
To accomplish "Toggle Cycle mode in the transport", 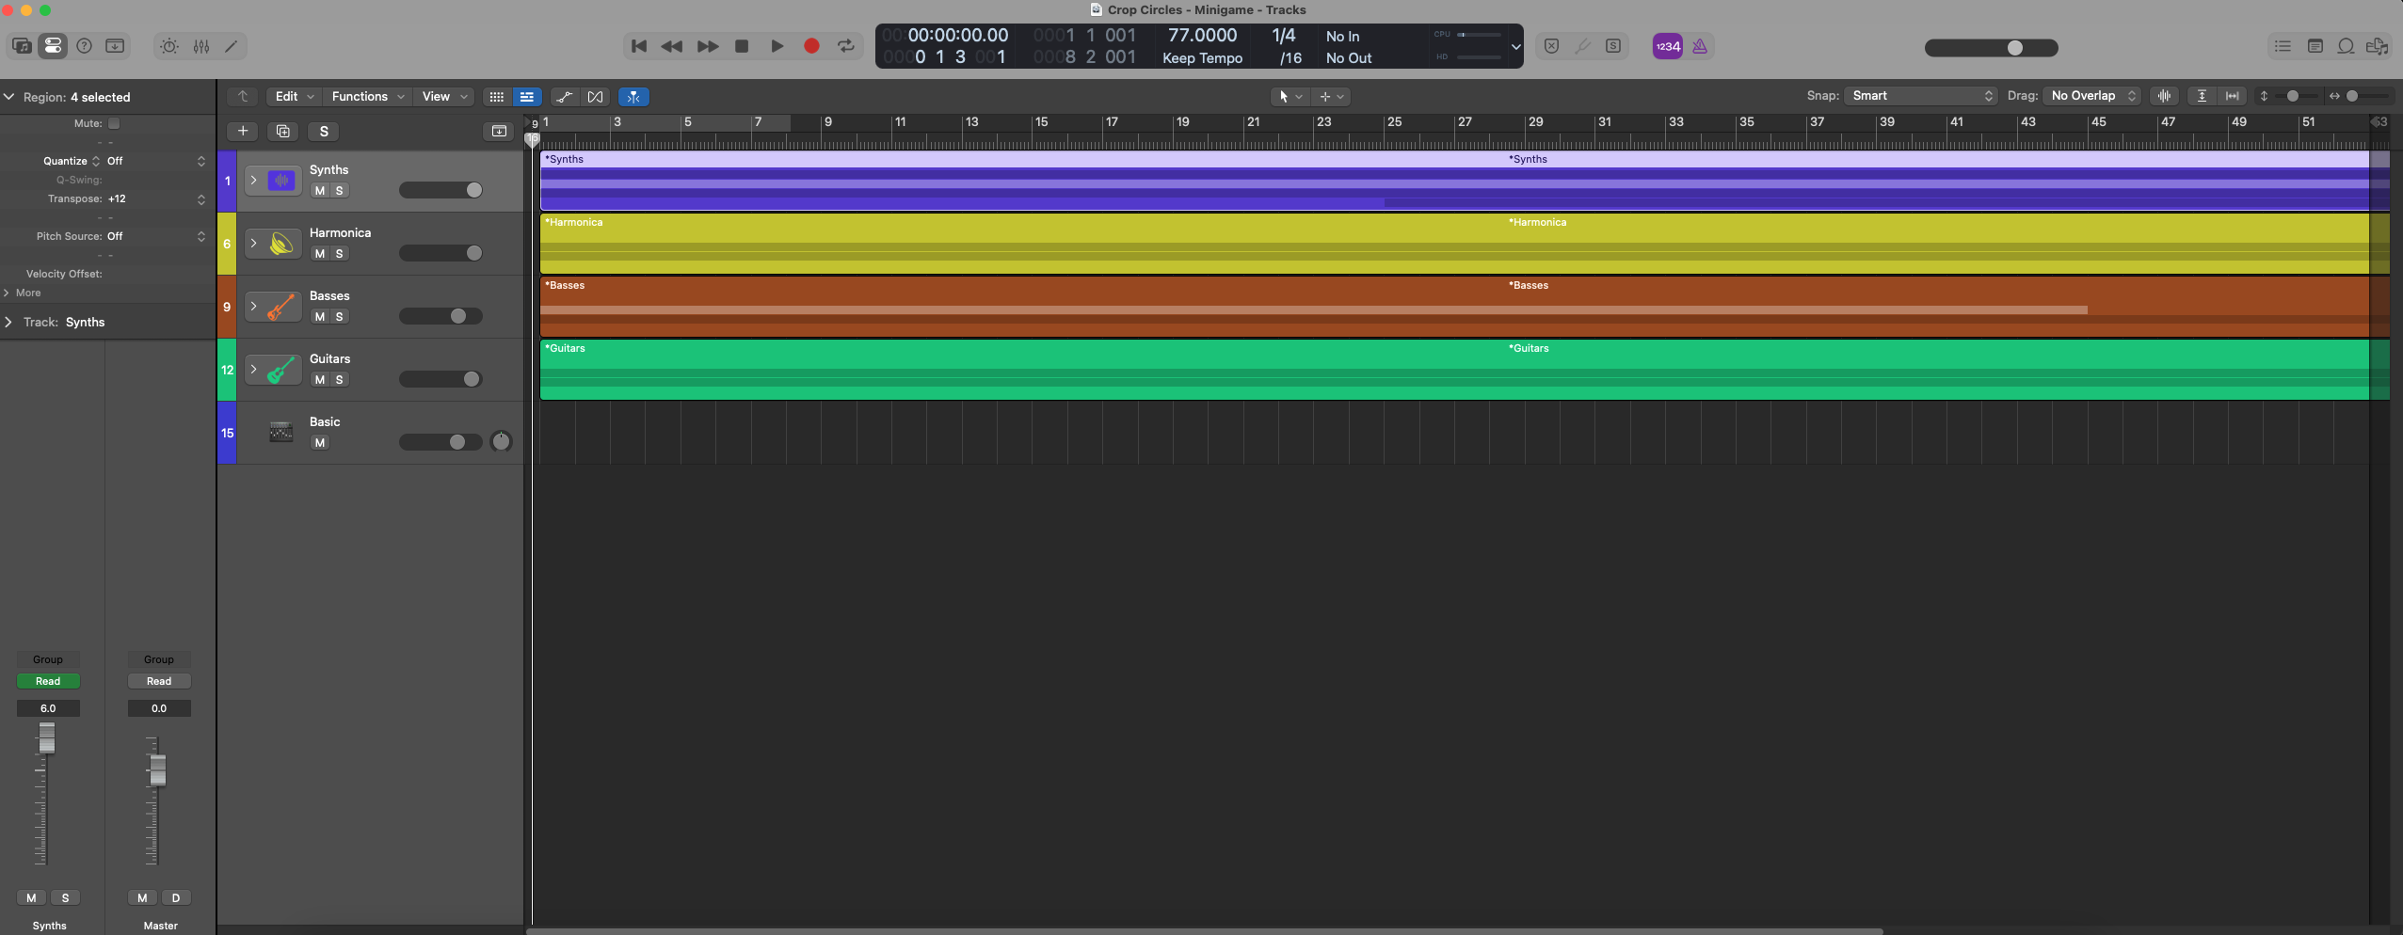I will tap(846, 46).
